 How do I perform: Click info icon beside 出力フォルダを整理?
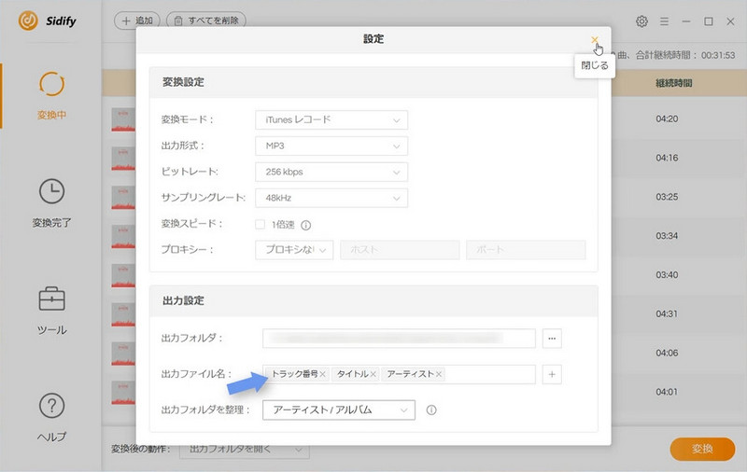pos(431,410)
